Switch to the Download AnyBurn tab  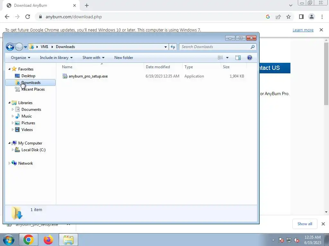(41, 5)
